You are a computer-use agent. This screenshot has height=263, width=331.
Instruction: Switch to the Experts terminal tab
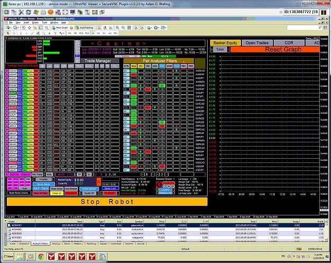[129, 244]
